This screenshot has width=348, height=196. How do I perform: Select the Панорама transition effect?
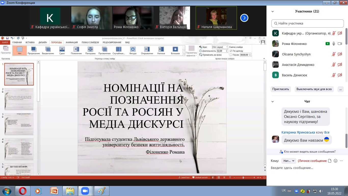90,50
